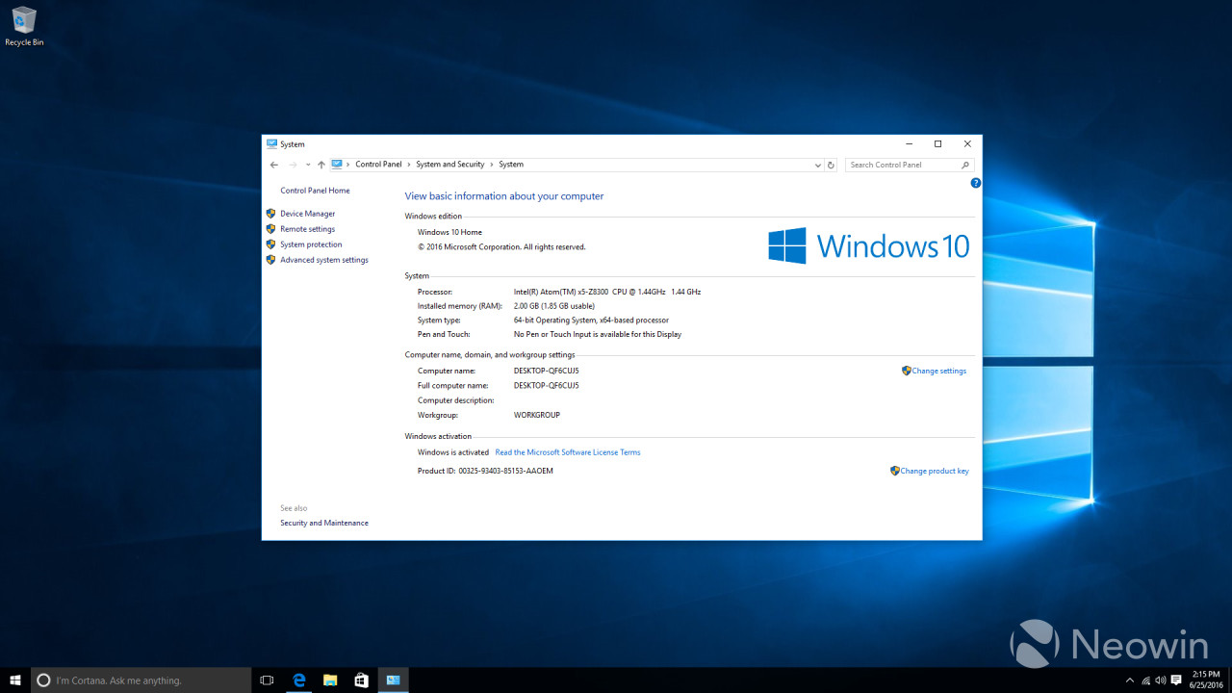Minimize the System window
Viewport: 1232px width, 693px height.
(908, 144)
